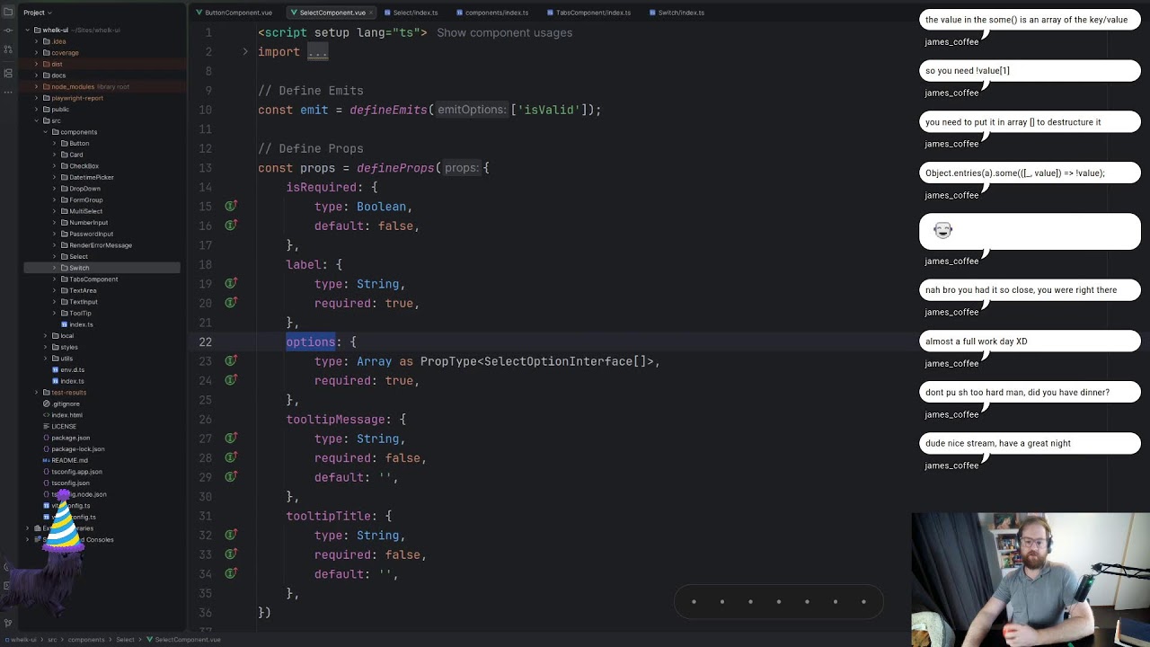1150x647 pixels.
Task: Switch to the Select/index.ts tab
Action: (x=410, y=13)
